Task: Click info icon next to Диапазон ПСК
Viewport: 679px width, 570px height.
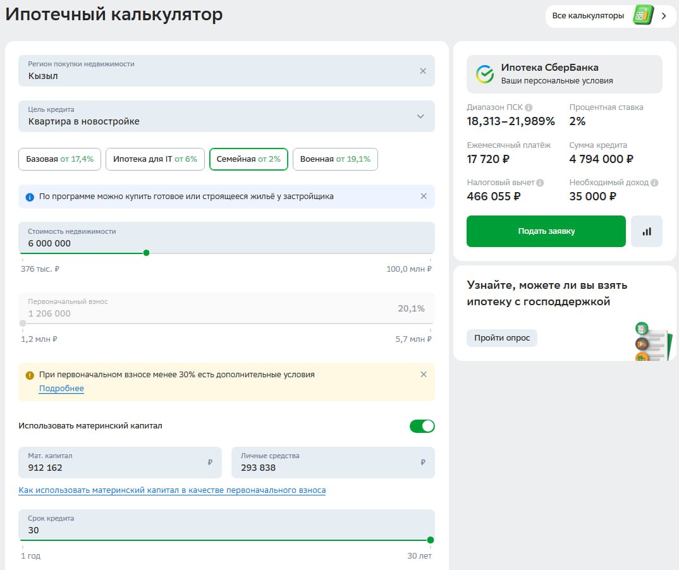Action: pos(529,107)
